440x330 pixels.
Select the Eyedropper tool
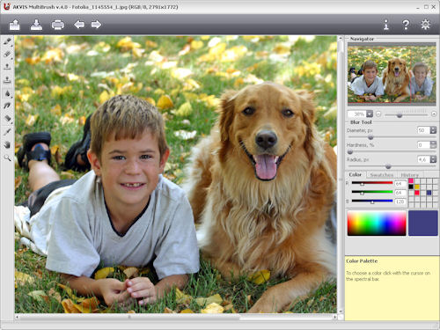click(7, 132)
